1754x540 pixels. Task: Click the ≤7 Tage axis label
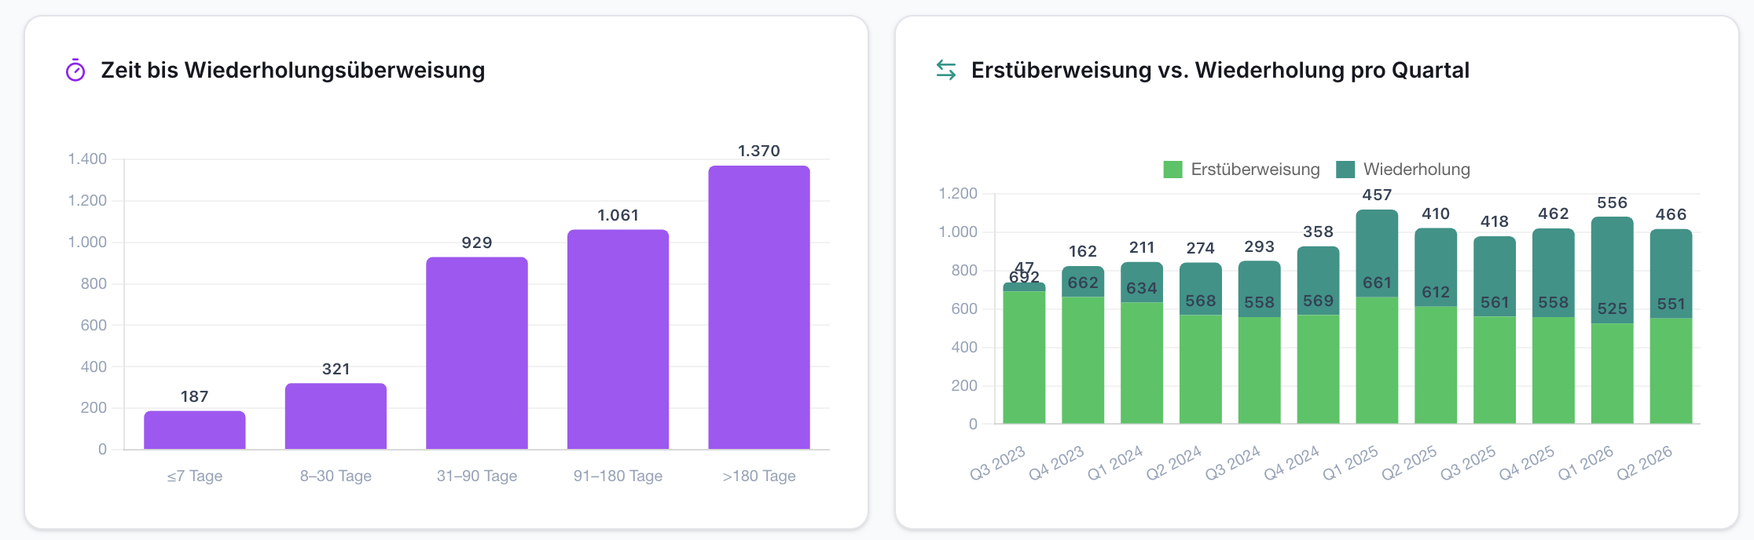click(x=195, y=476)
